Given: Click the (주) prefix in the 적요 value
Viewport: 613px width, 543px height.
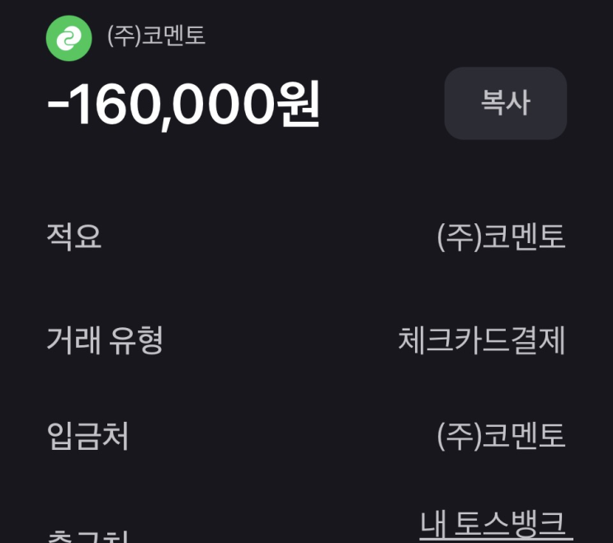Looking at the screenshot, I should click(x=454, y=237).
